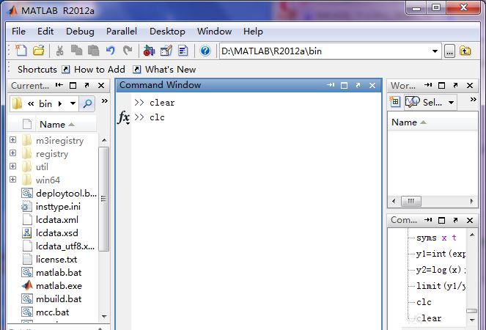Open the Debug menu
486x330 pixels.
pos(80,32)
